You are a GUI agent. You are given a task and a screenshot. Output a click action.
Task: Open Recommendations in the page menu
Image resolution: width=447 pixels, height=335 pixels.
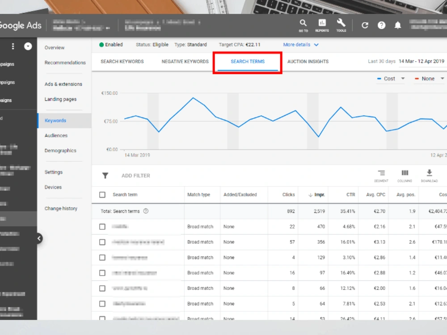65,63
